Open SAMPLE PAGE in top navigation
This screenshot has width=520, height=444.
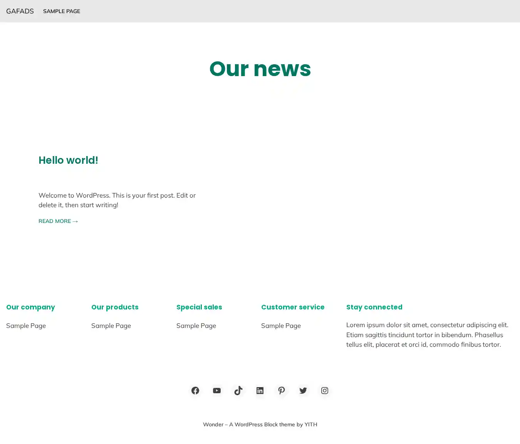(x=62, y=11)
